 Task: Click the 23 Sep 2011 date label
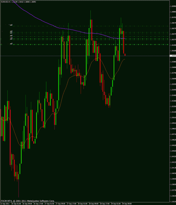[x=5, y=204]
